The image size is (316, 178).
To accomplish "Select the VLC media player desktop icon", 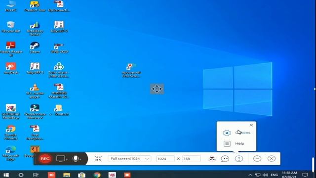I will coord(35,91).
